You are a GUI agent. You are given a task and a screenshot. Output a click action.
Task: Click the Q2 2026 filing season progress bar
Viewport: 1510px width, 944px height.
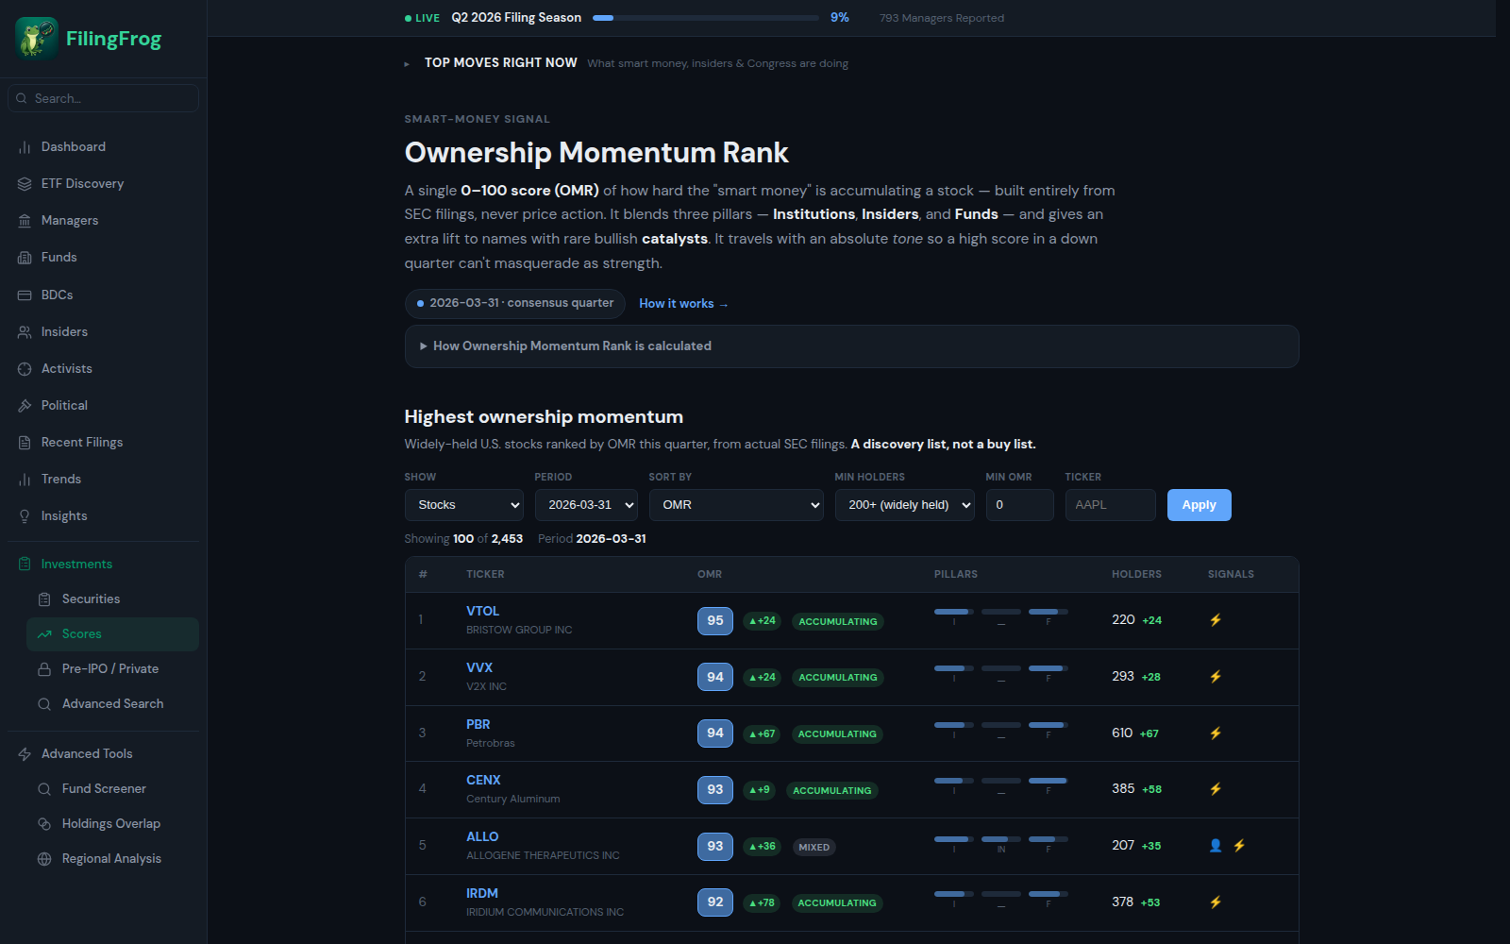tap(706, 18)
